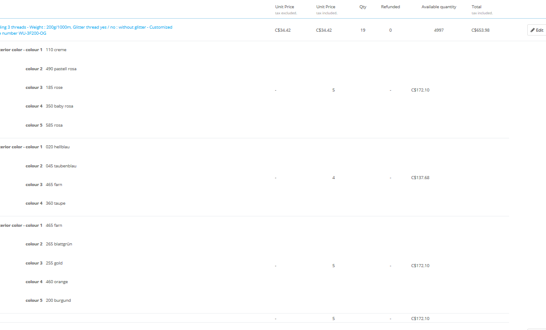Click the ordered quantity value 19

click(363, 30)
